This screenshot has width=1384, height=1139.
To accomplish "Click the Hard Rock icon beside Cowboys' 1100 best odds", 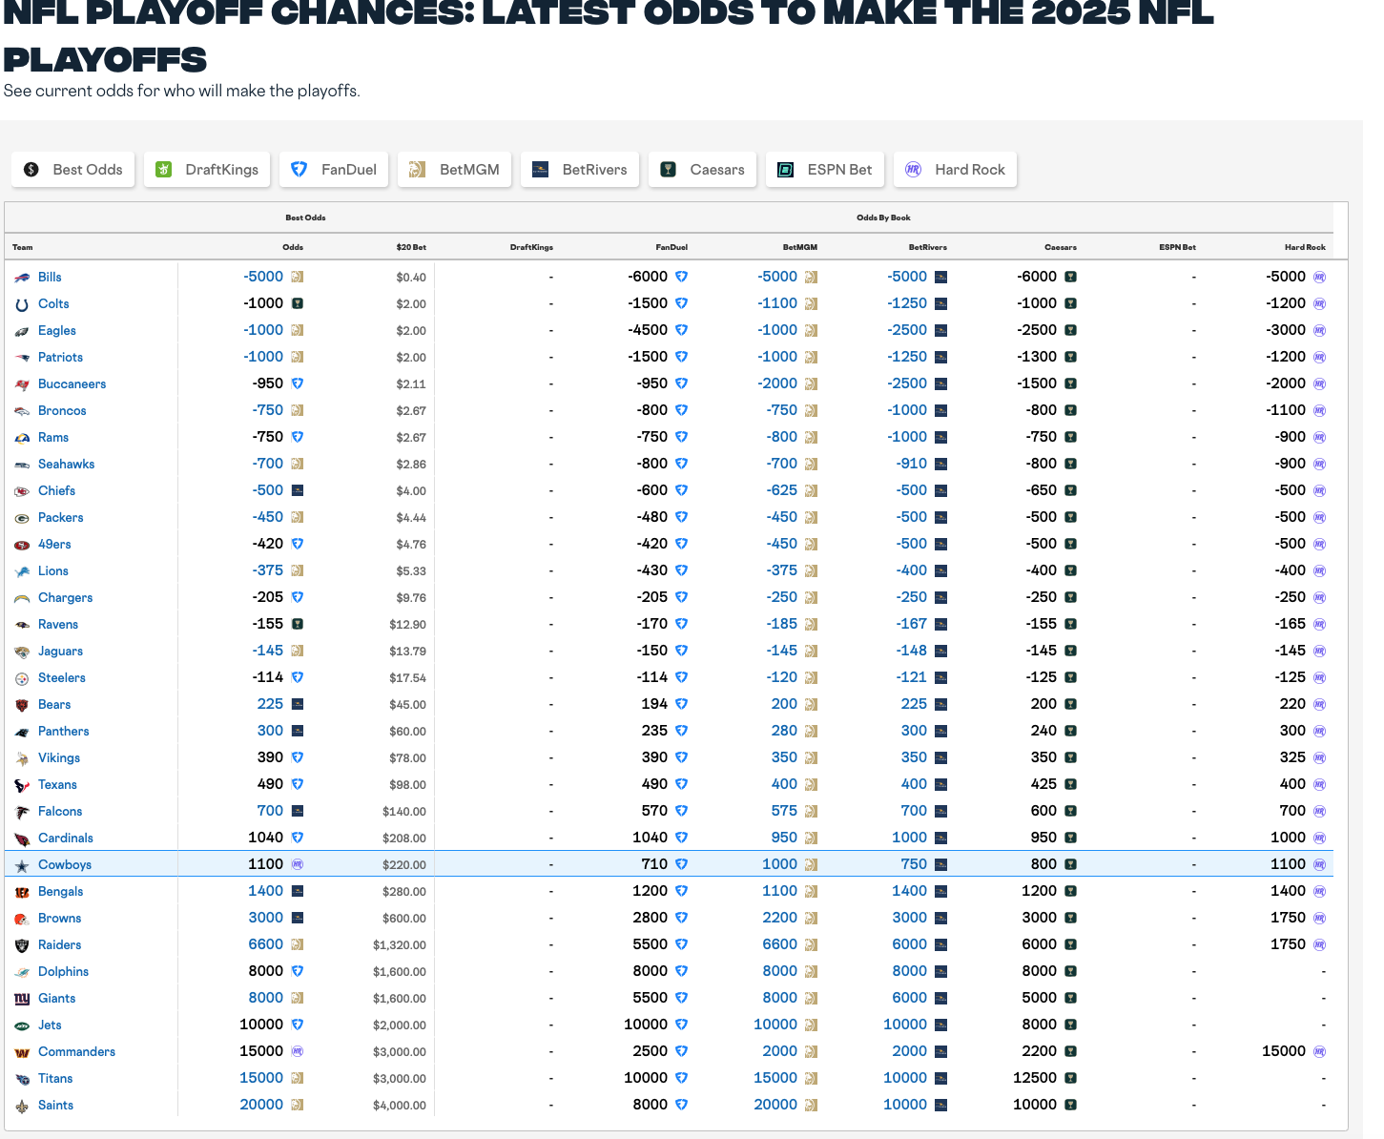I will tap(298, 864).
